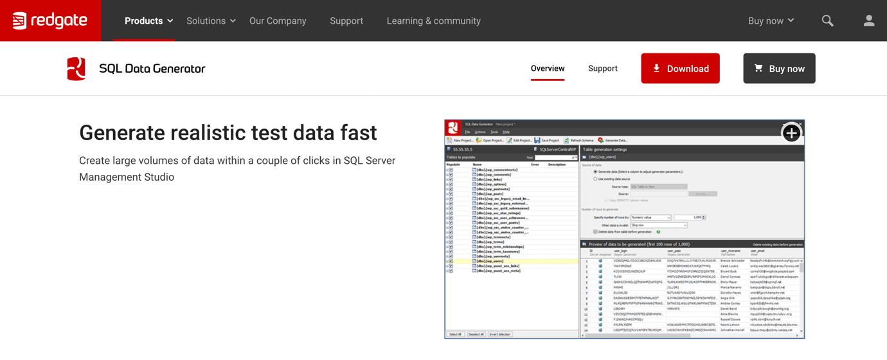The image size is (887, 360).
Task: Click the Redgate logo in header
Action: [x=50, y=21]
